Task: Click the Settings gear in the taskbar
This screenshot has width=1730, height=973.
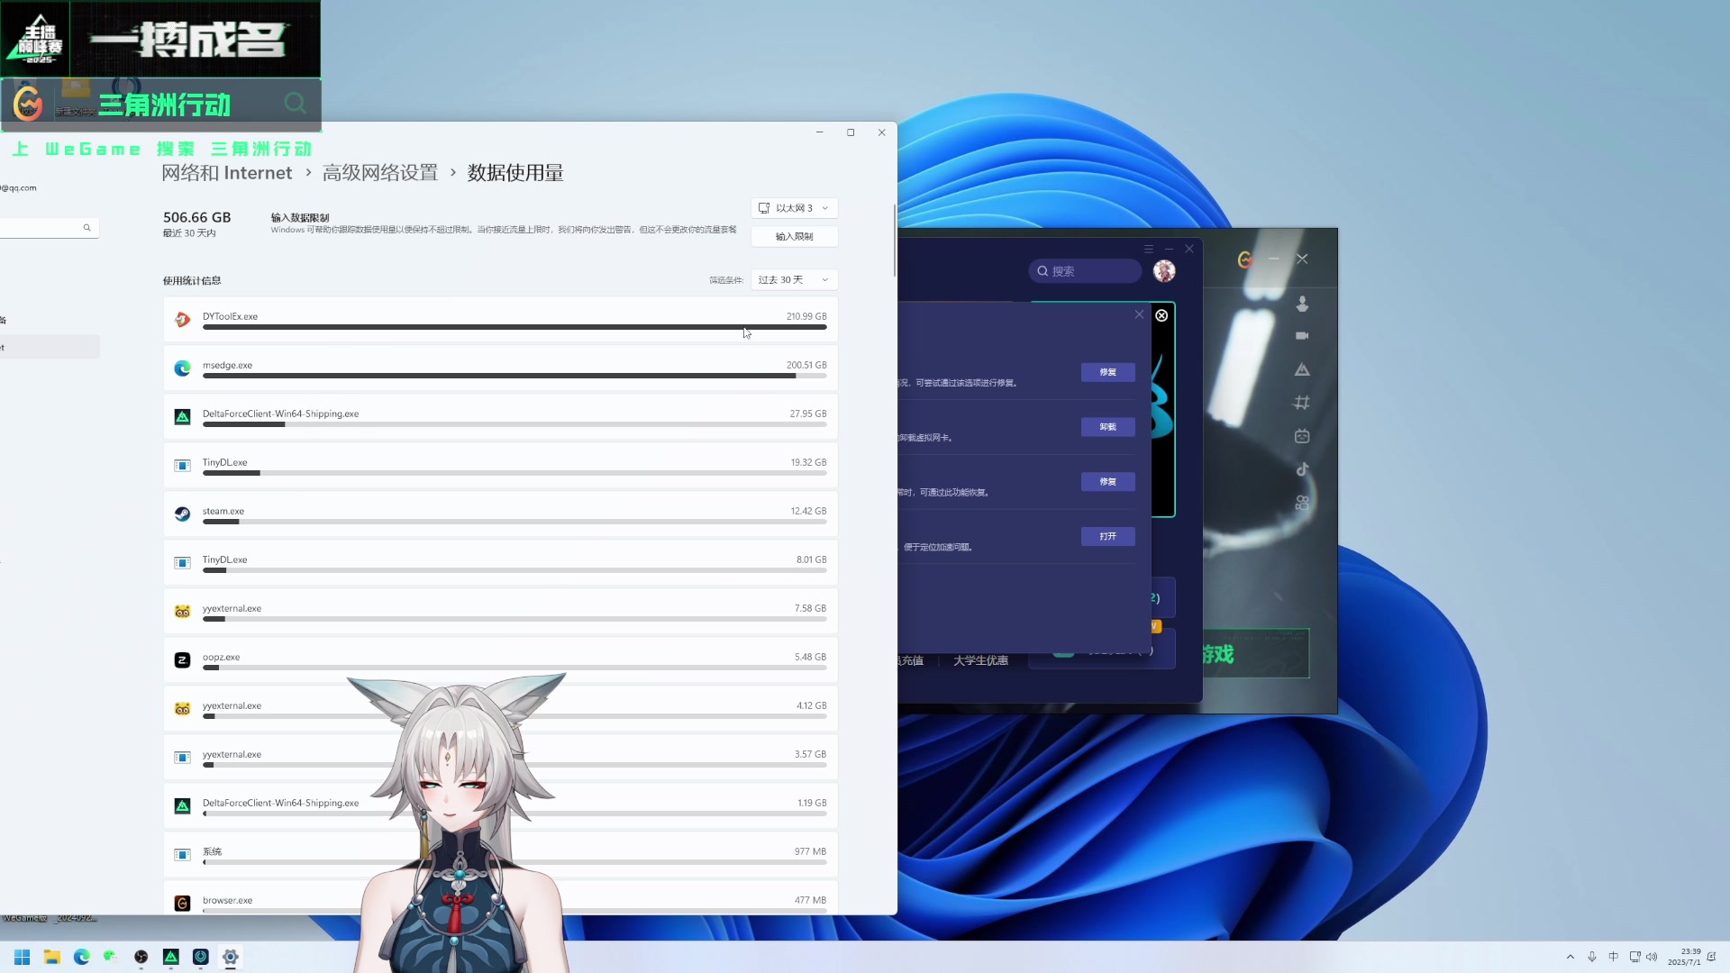Action: (230, 957)
